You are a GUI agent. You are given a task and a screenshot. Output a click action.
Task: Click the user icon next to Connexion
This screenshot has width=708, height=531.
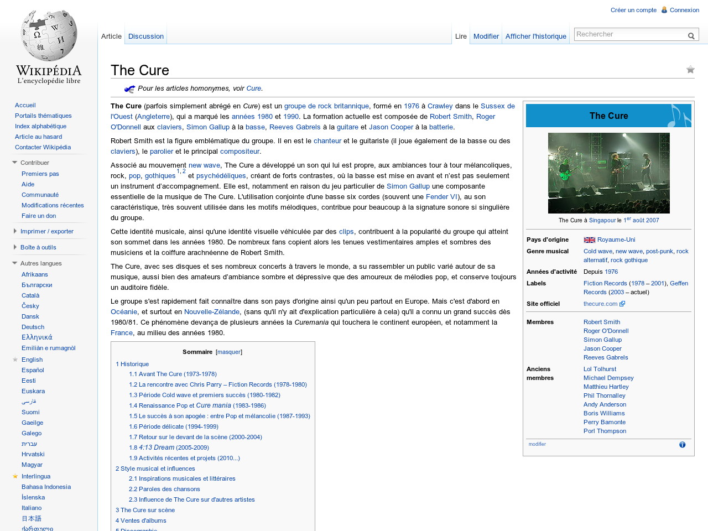click(664, 10)
